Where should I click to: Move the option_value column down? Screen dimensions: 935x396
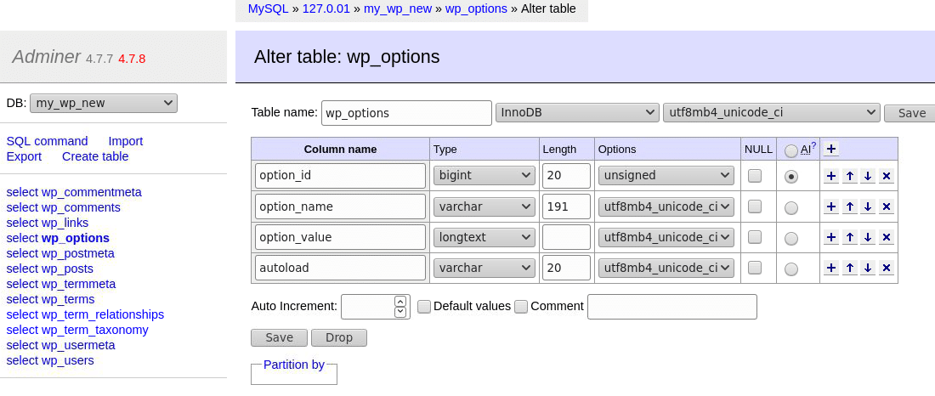tap(868, 237)
